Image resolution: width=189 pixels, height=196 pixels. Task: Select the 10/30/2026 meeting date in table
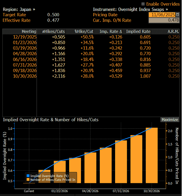click(x=25, y=76)
